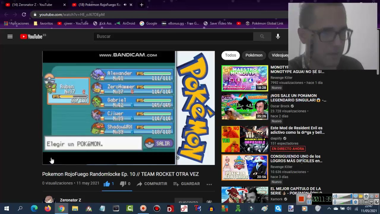
Task: Click the address bar URL
Action: tap(72, 14)
